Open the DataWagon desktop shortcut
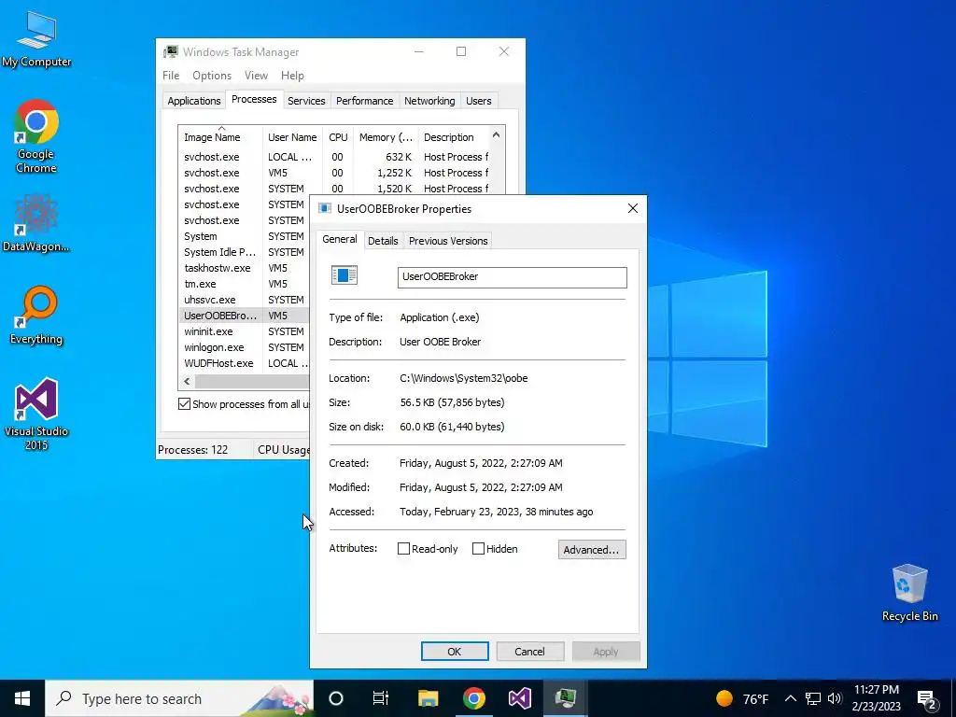Image resolution: width=956 pixels, height=717 pixels. pyautogui.click(x=36, y=223)
